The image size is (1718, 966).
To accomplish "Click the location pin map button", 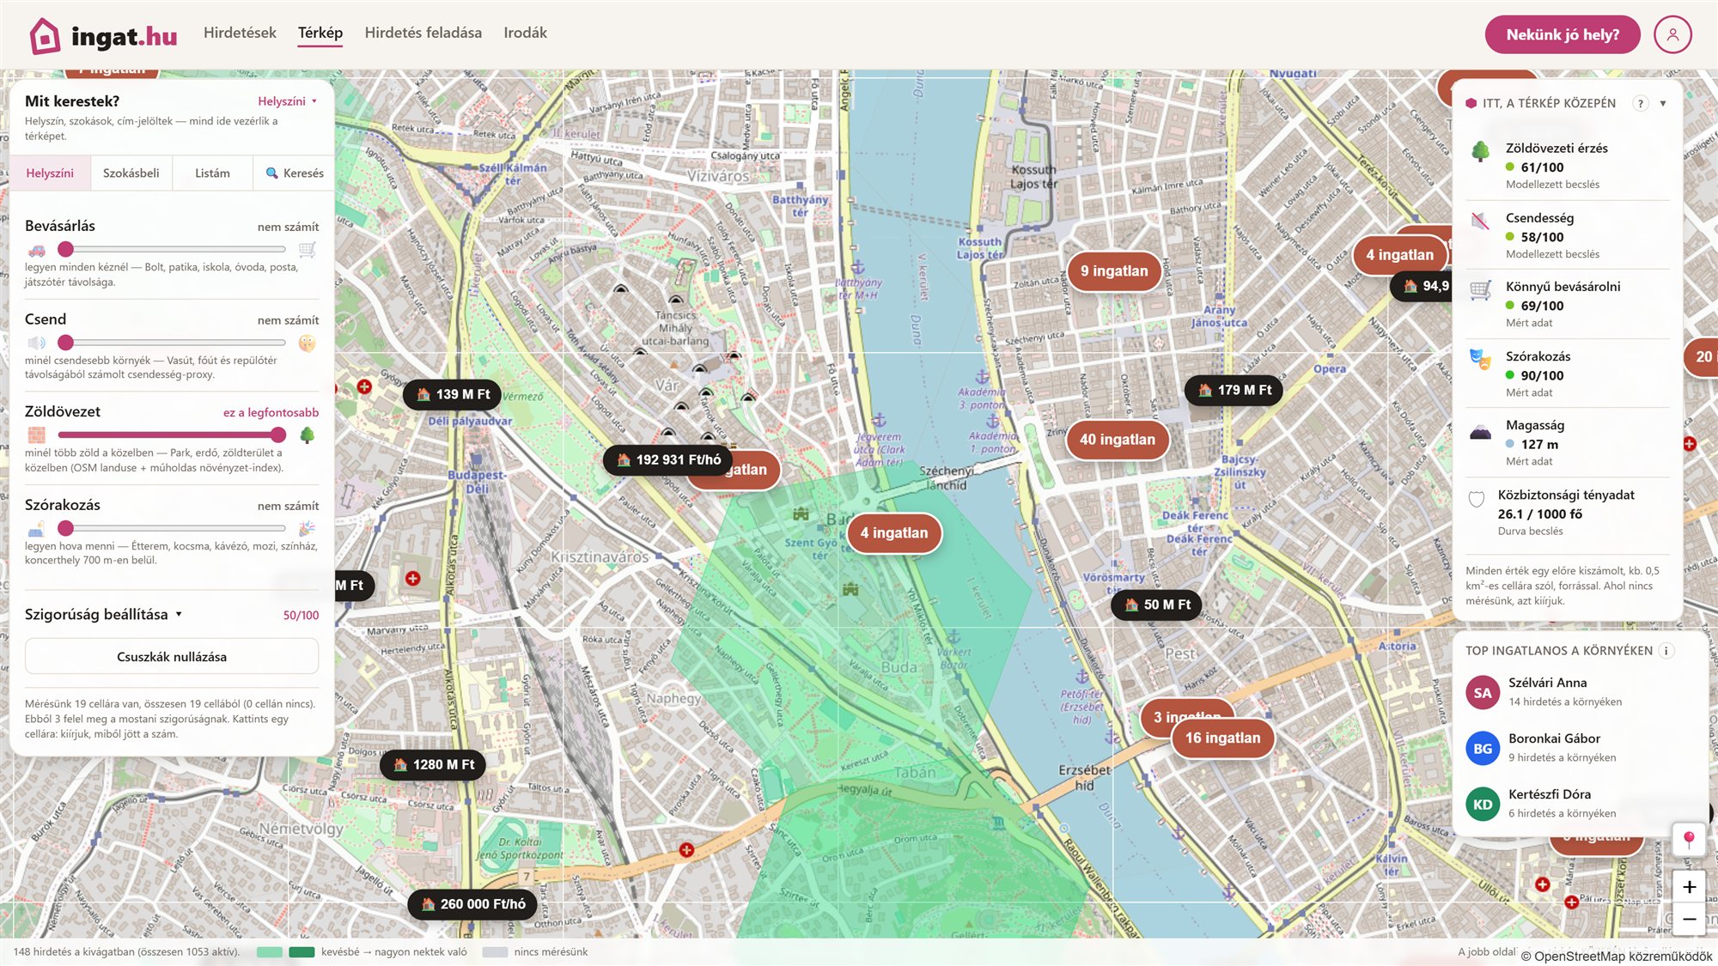I will 1689,840.
